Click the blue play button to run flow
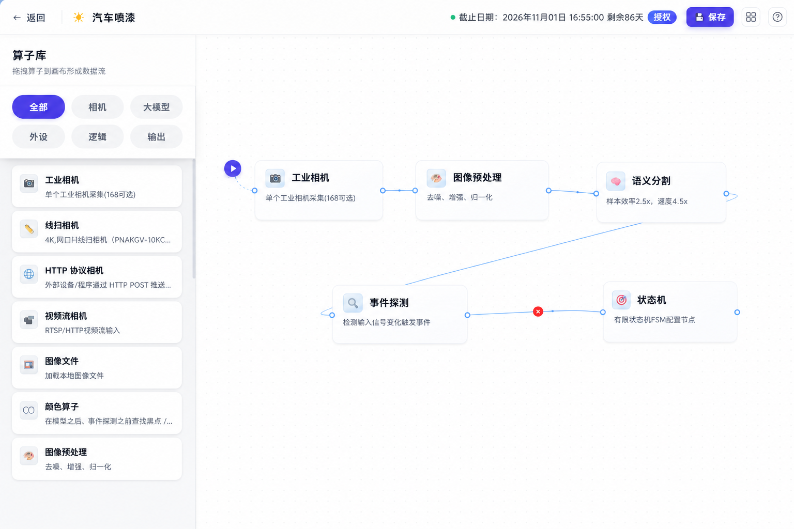This screenshot has width=794, height=529. 233,168
